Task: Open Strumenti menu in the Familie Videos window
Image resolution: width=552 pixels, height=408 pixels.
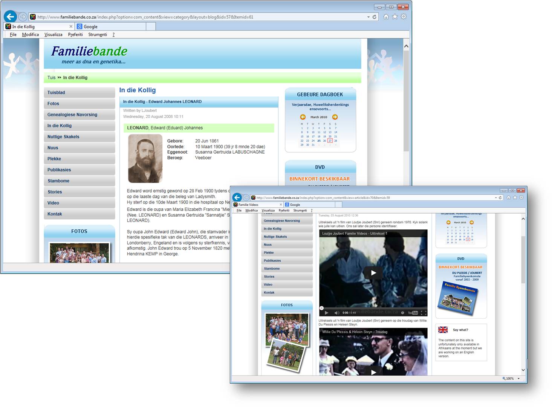Action: [x=300, y=211]
